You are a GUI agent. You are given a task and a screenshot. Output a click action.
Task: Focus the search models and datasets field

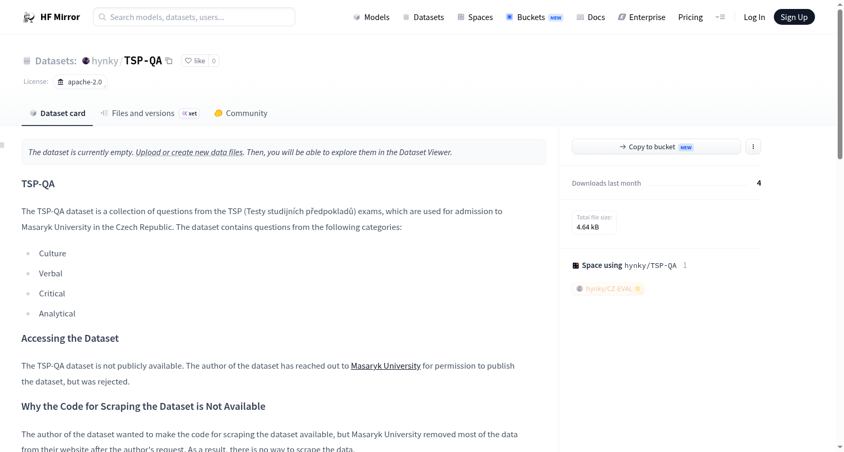coord(194,17)
